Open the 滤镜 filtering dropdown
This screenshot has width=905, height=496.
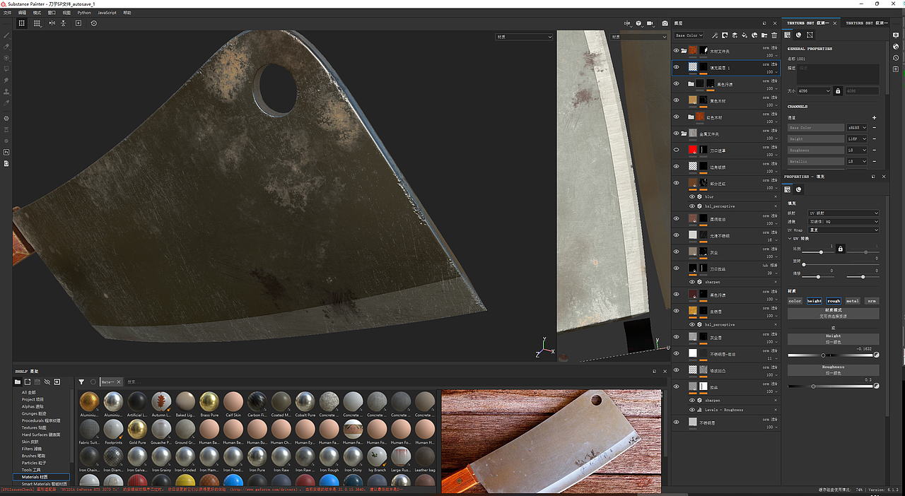pos(843,222)
